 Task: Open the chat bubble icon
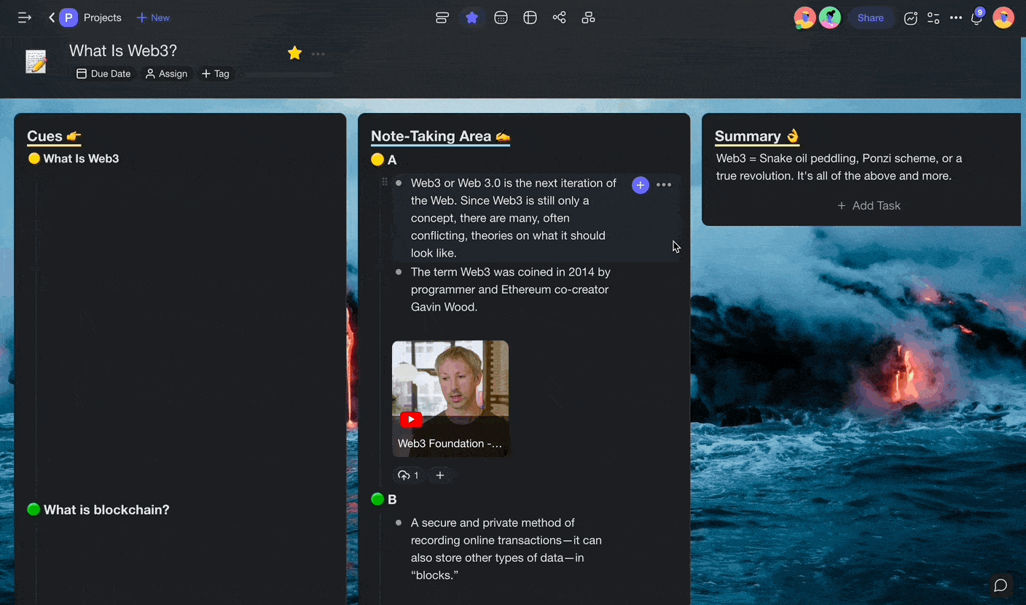(x=1000, y=585)
